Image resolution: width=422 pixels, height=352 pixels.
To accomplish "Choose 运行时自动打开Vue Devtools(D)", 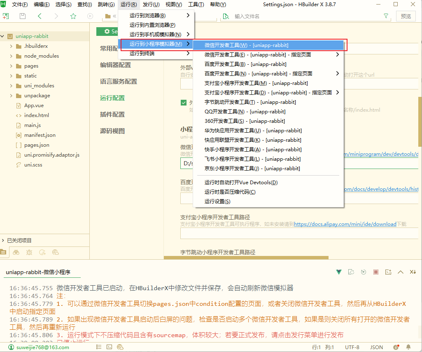I will tap(268, 183).
